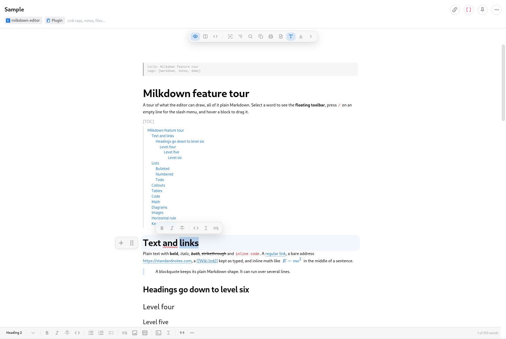Open https://standardnotes.com address link

(167, 261)
